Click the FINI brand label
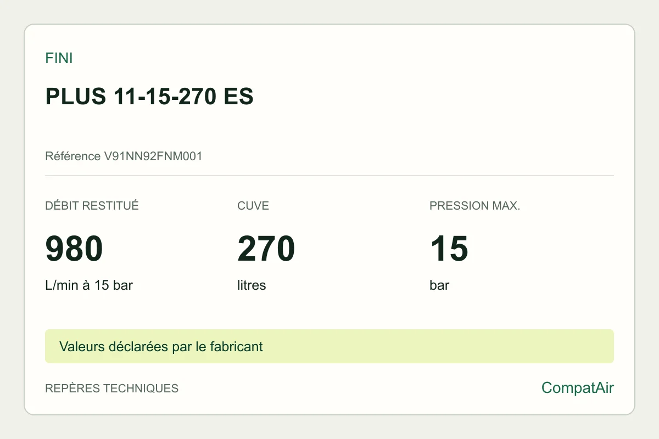This screenshot has width=659, height=439. tap(59, 58)
